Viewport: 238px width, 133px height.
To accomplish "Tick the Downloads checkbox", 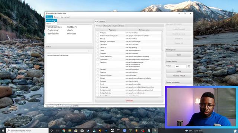I will point(98,59).
